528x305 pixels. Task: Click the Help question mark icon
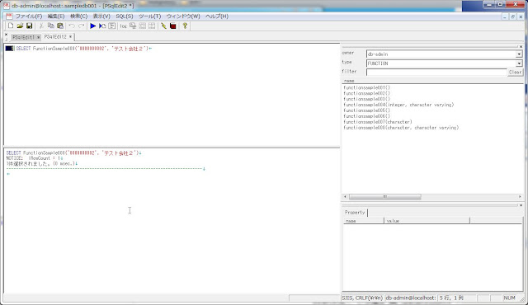[185, 26]
